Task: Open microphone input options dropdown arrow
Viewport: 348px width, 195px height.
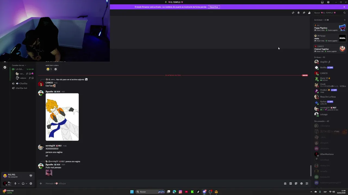Action: [18, 183]
